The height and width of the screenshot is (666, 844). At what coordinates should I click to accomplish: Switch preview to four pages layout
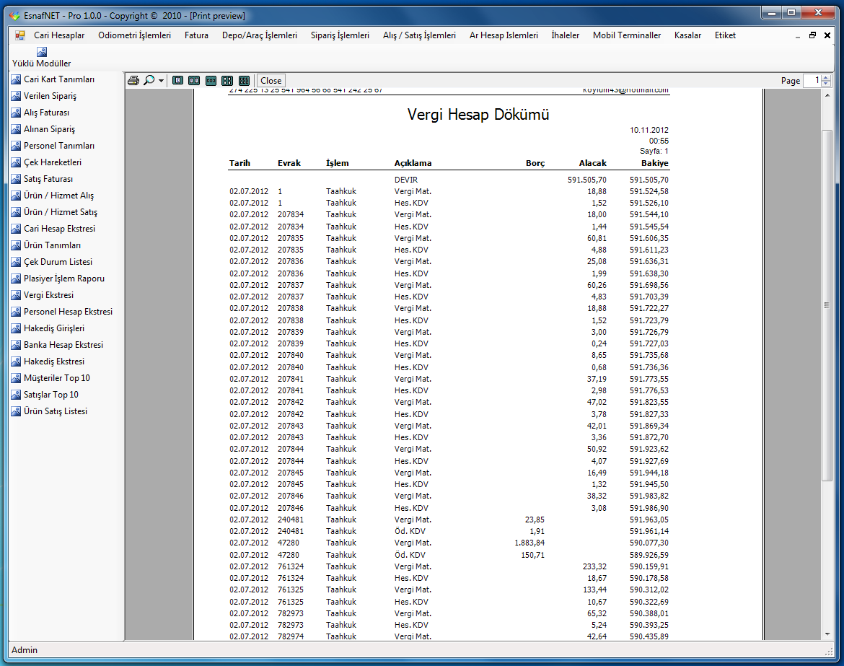[227, 81]
